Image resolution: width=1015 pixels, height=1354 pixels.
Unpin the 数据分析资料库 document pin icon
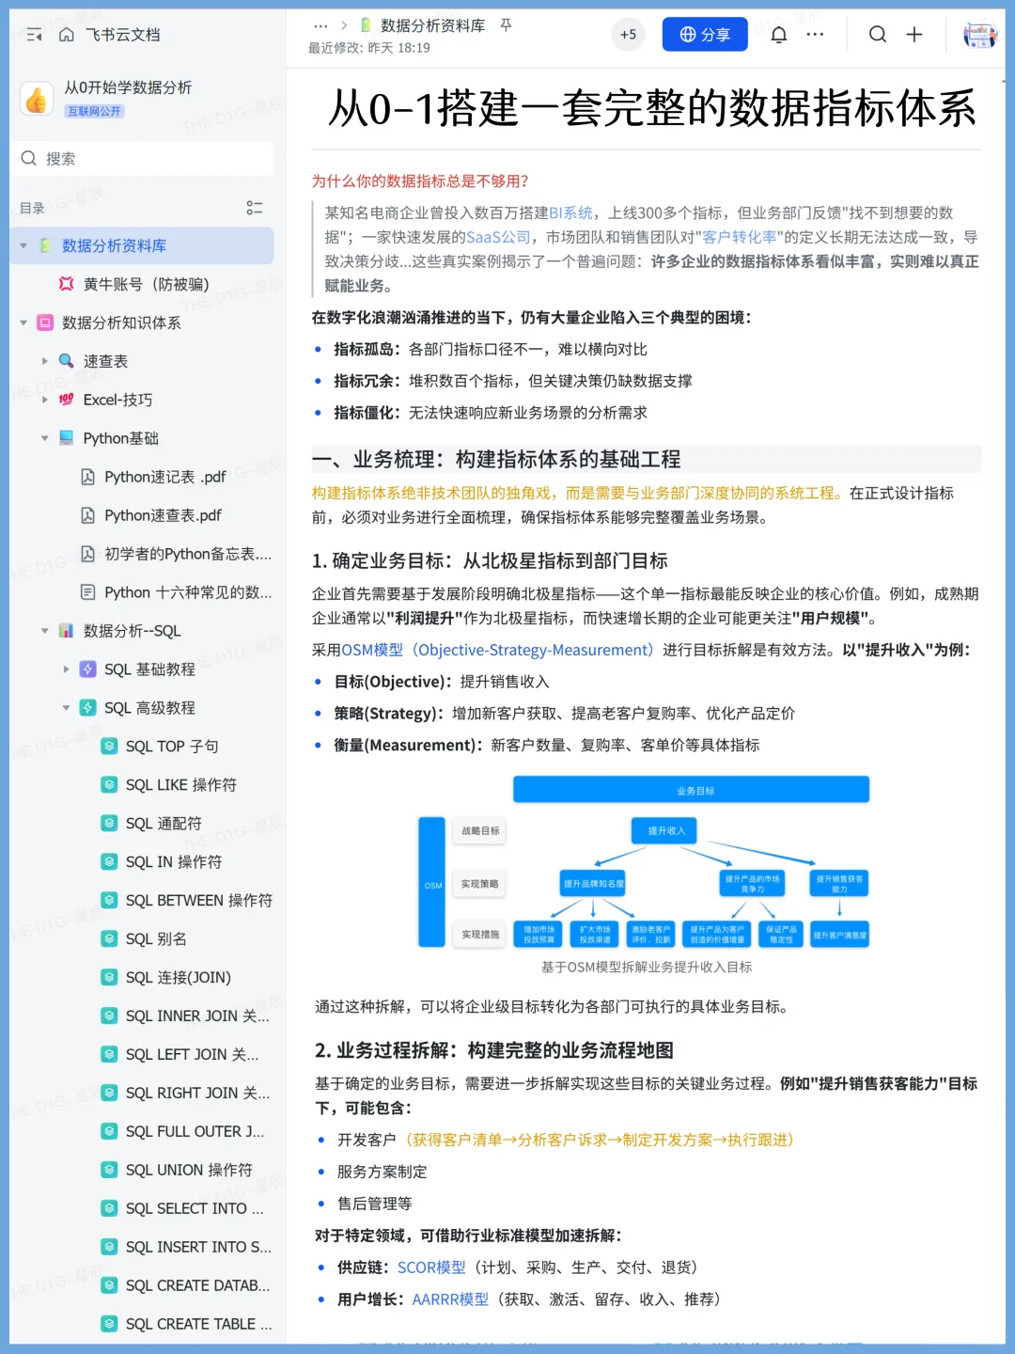pos(505,26)
